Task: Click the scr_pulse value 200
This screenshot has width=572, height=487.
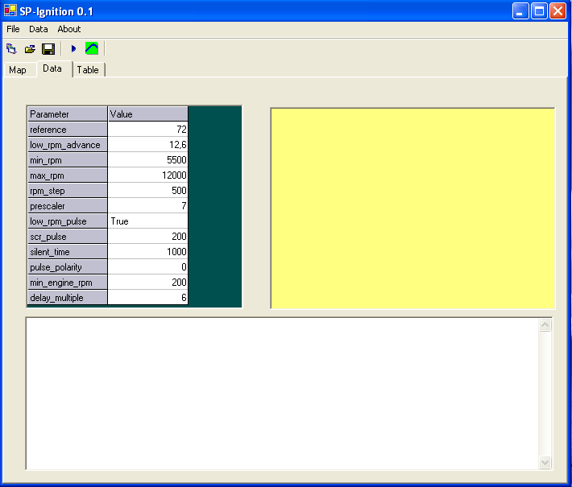Action: [x=147, y=237]
